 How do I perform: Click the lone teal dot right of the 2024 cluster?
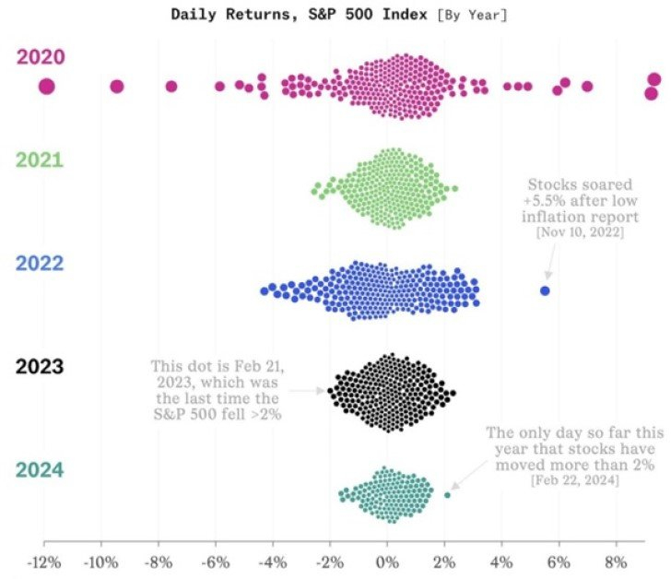pos(447,495)
